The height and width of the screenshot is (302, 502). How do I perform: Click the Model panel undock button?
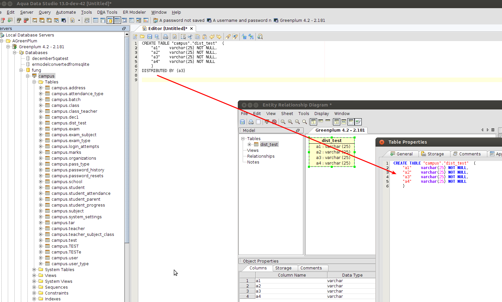[298, 131]
